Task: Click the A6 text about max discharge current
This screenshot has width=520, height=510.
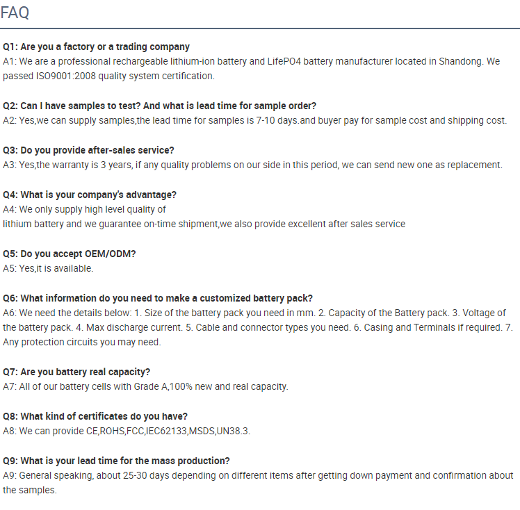Action: coord(129,327)
